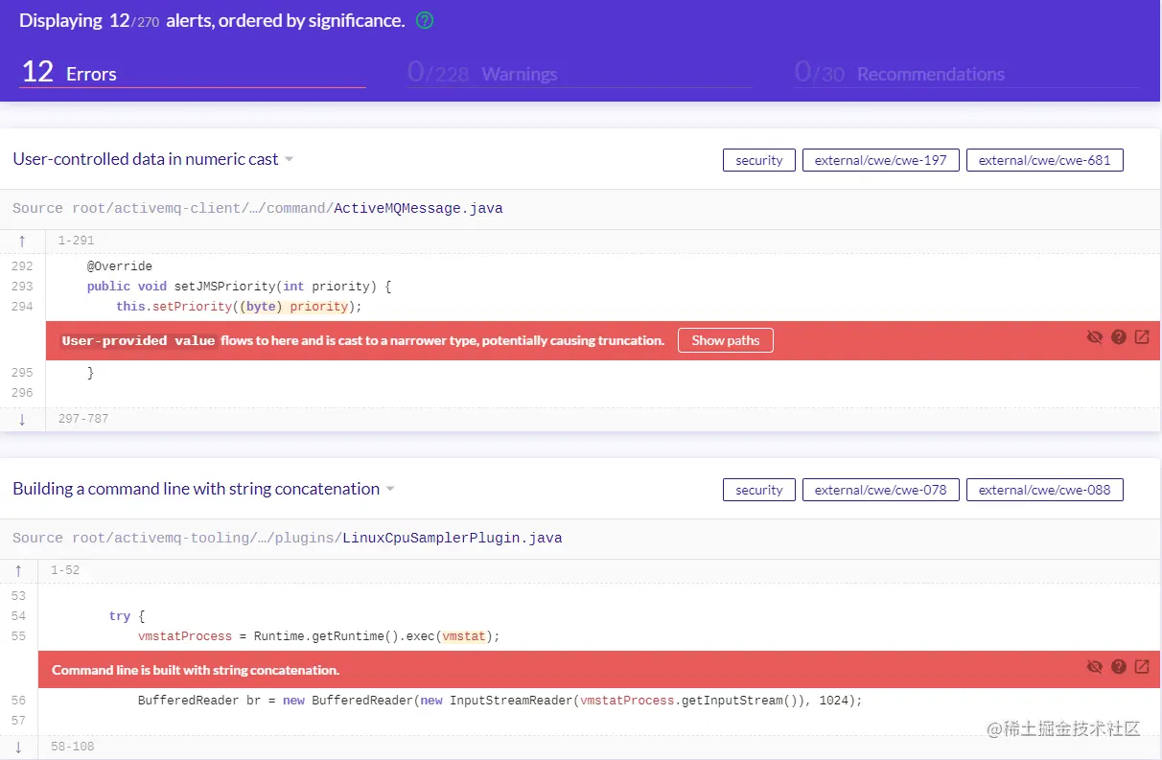Switch to the Warnings tab
Screen dimensions: 1162x760
[x=579, y=73]
